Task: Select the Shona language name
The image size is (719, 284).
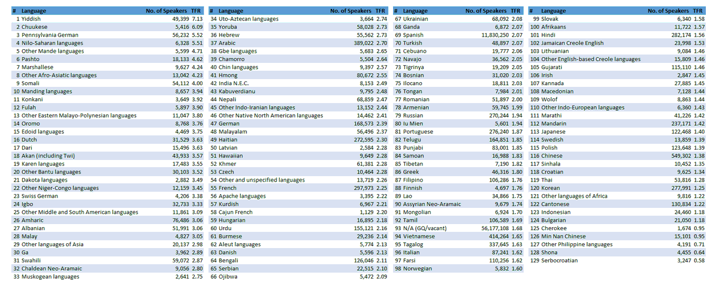Action: [x=549, y=251]
